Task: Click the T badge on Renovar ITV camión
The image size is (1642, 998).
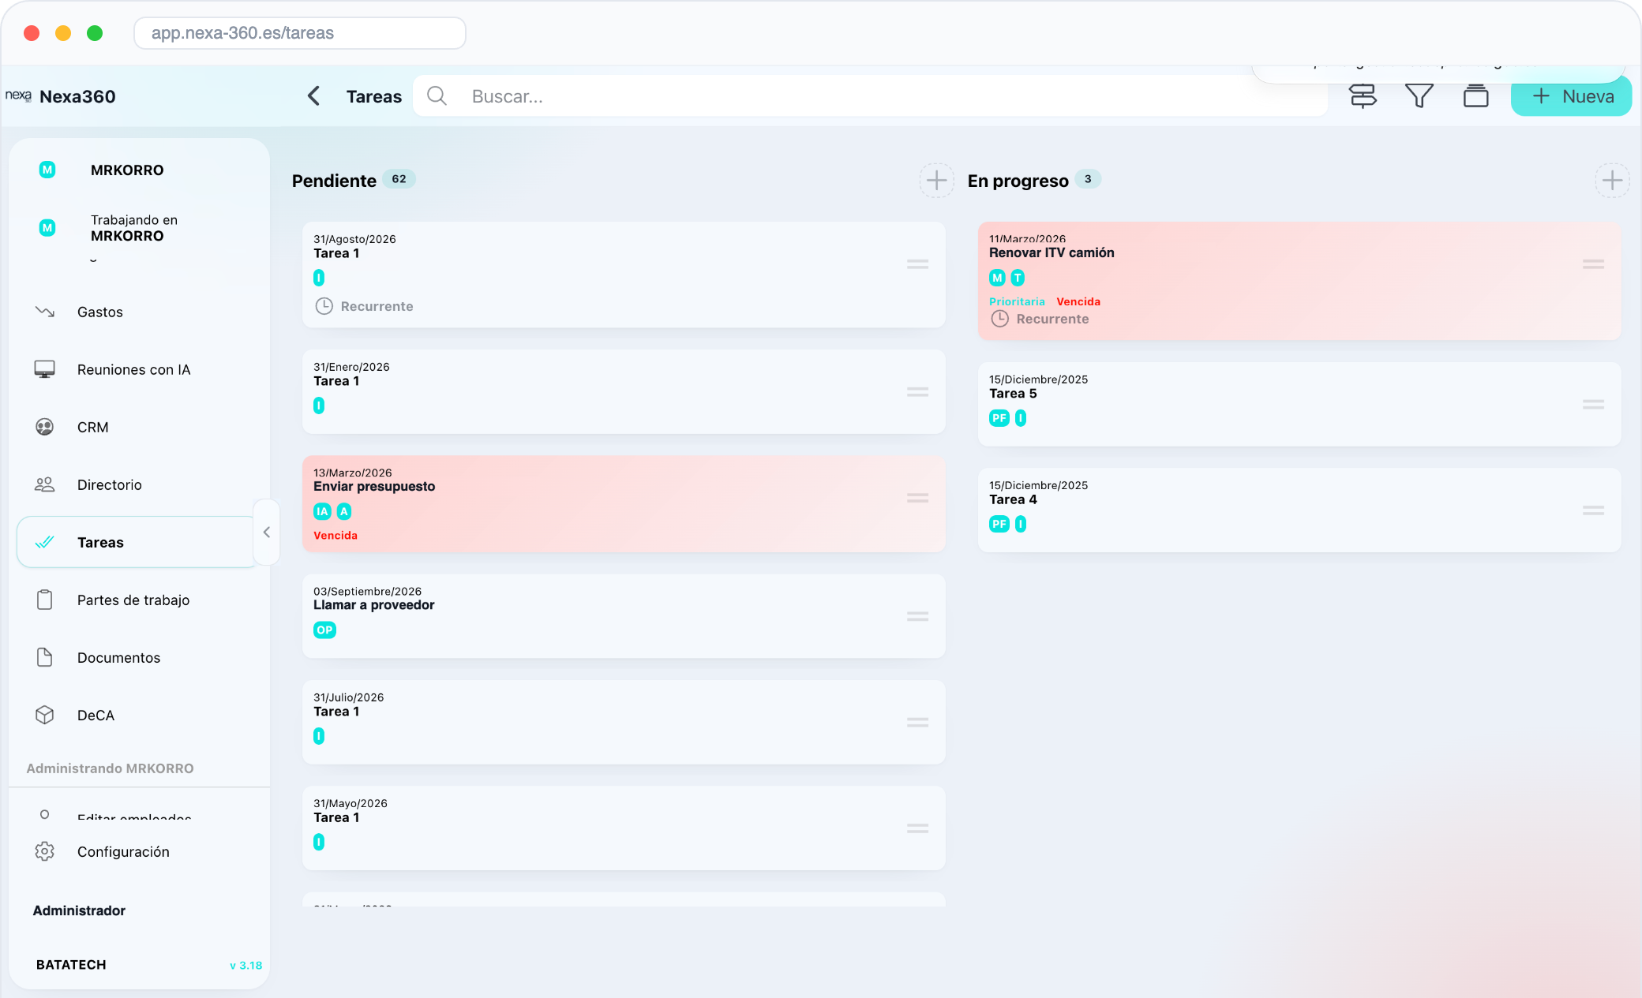Action: (1018, 278)
